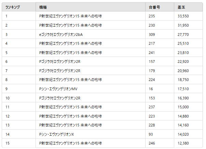The width and height of the screenshot is (206, 149).
Task: Select Pシン・エヴァンゲリオンX machine name
Action: [x=56, y=134]
